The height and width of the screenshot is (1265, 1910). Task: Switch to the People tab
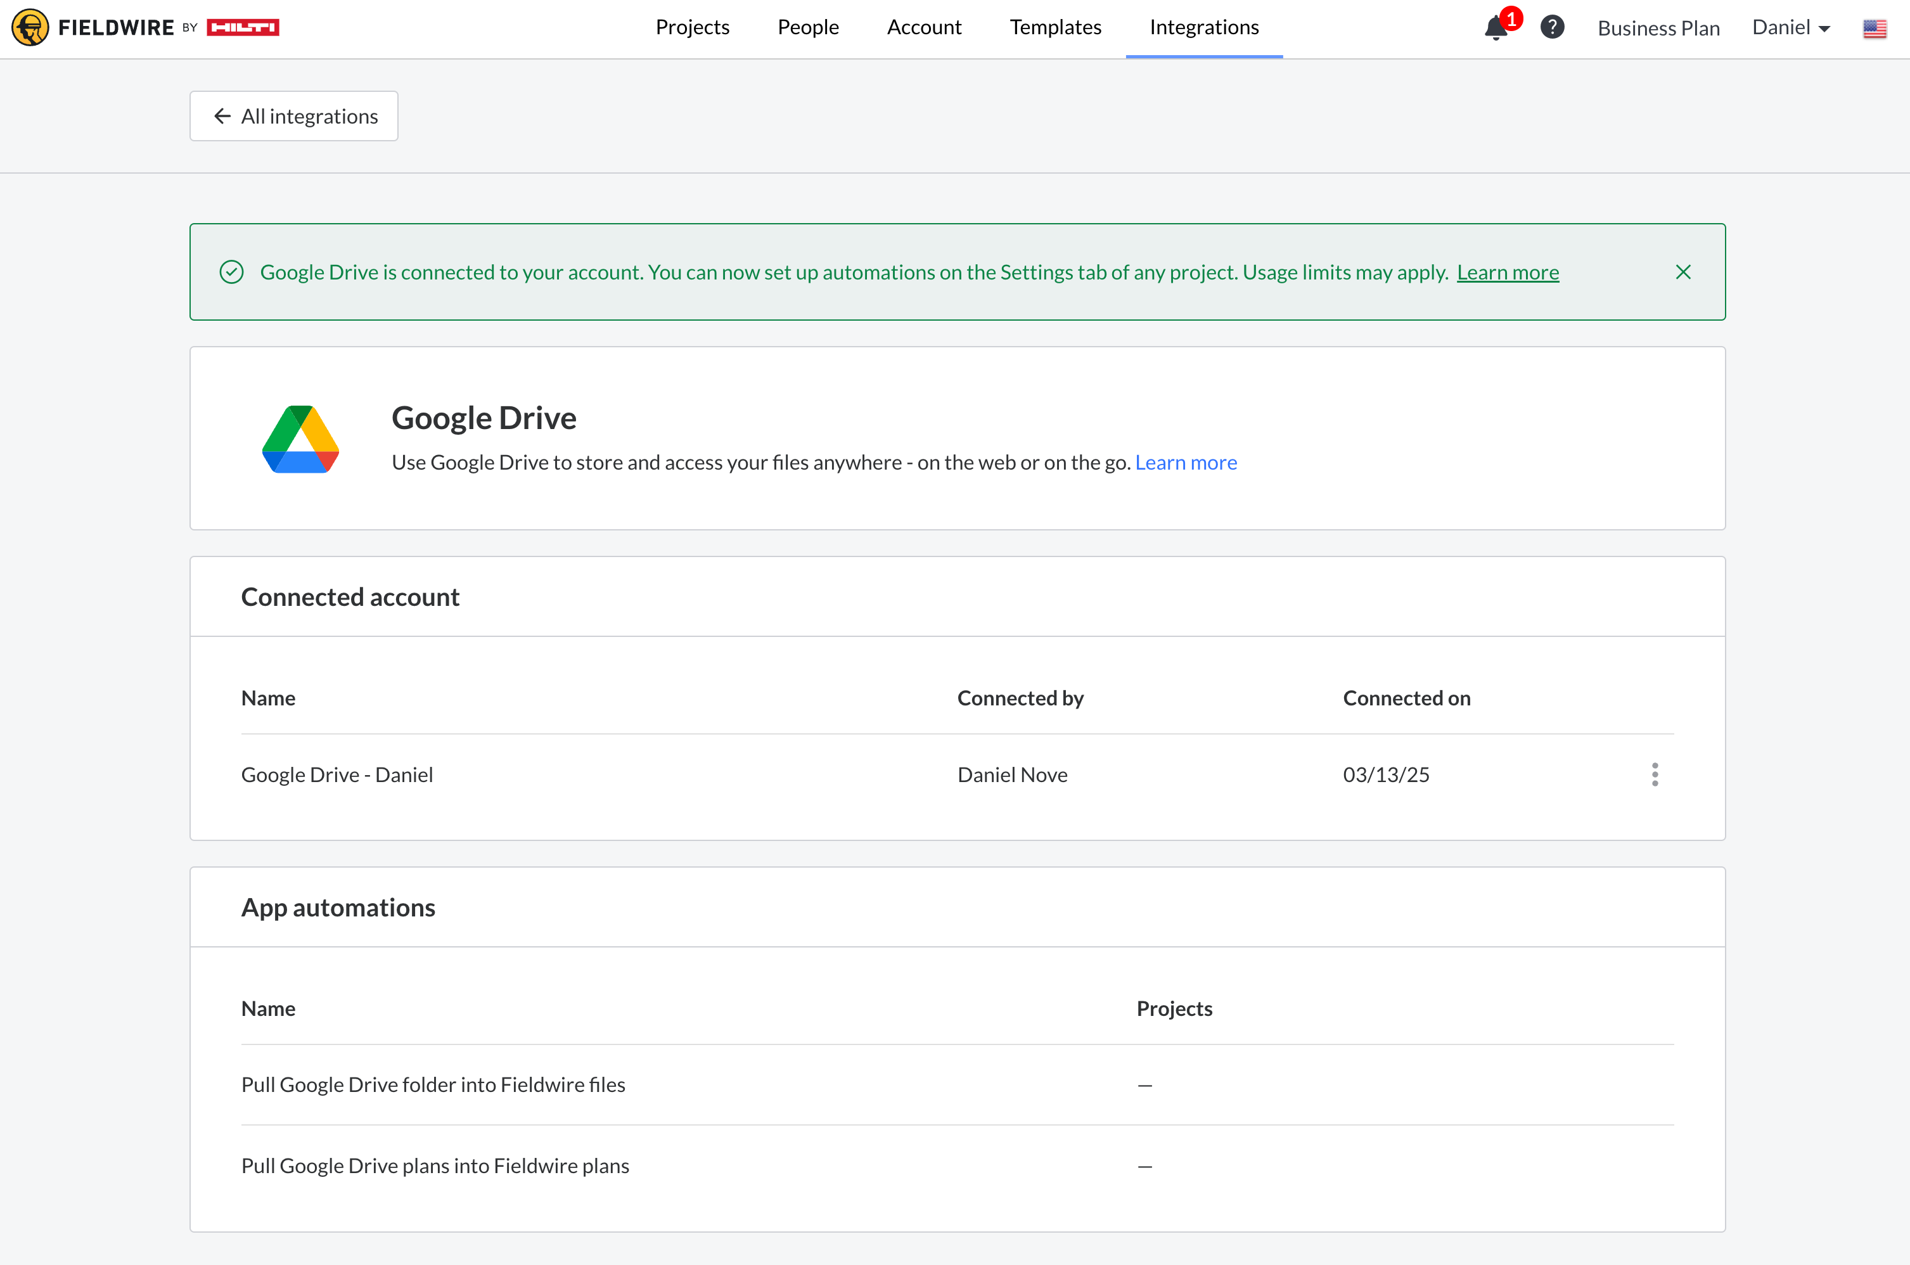[x=808, y=27]
